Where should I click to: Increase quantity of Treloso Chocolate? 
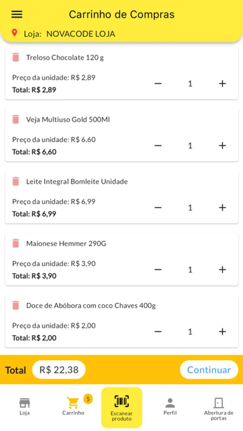point(222,83)
